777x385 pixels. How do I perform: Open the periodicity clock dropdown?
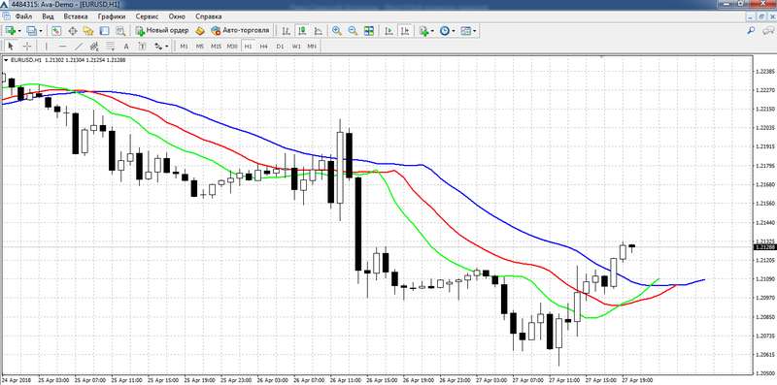(x=453, y=31)
